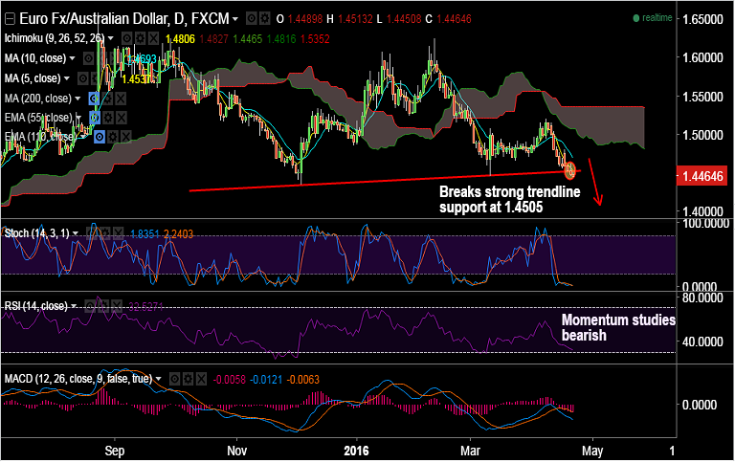Open Ichimoku indicator settings gear
Image resolution: width=735 pixels, height=463 pixels.
tap(140, 38)
